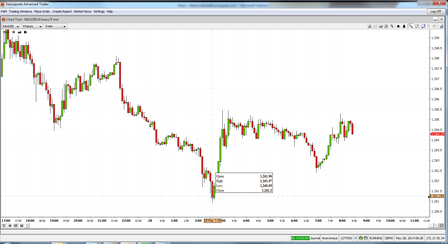This screenshot has width=448, height=244.
Task: Click the date May 28, 2014 08:28
Action: pos(410,238)
